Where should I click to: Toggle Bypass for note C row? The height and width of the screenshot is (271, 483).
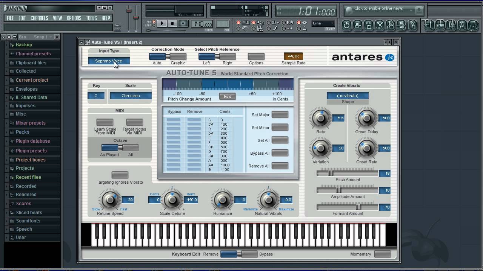coord(174,120)
